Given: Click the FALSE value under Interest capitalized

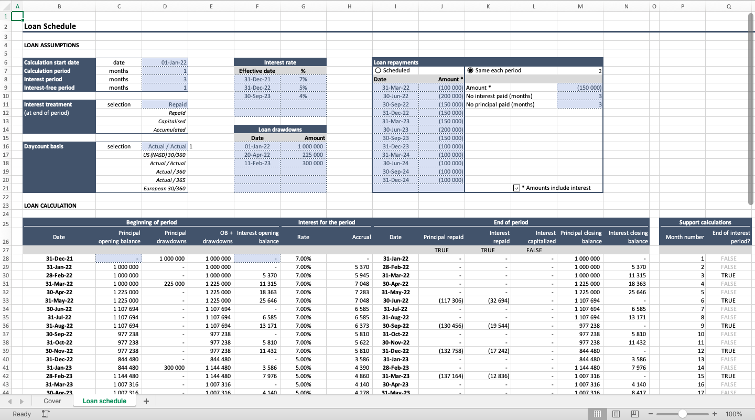Looking at the screenshot, I should (x=534, y=250).
